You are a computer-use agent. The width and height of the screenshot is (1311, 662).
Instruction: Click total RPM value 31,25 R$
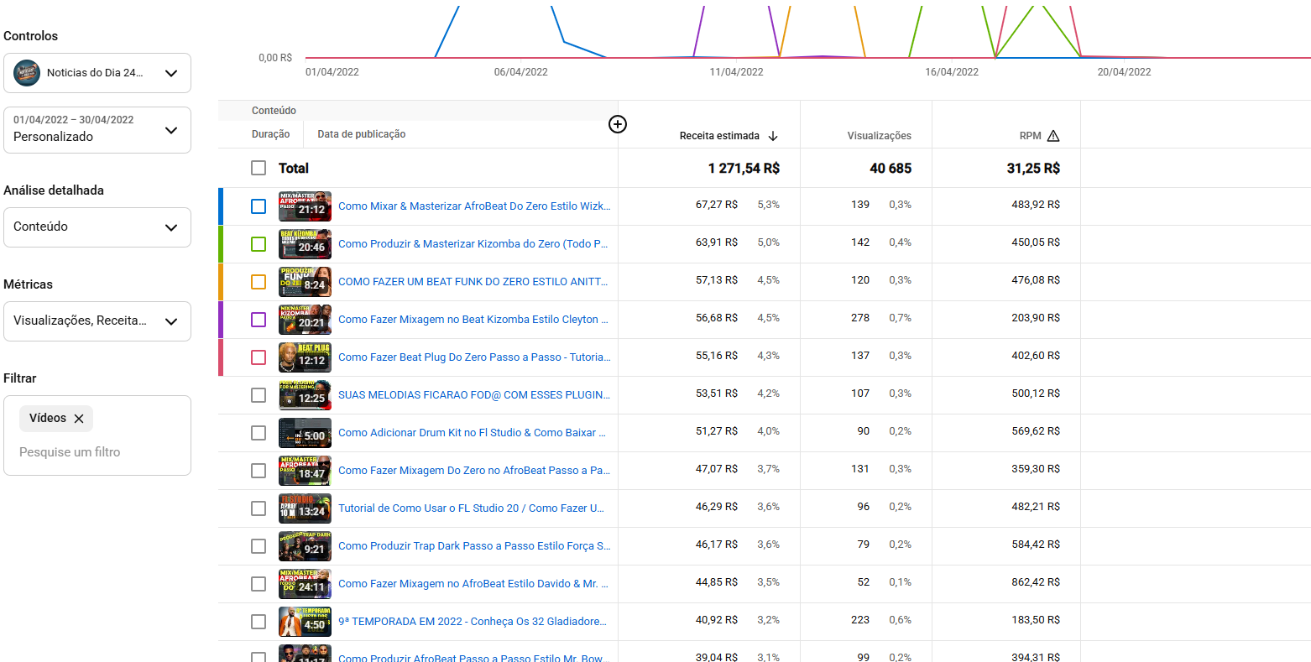click(x=1033, y=169)
